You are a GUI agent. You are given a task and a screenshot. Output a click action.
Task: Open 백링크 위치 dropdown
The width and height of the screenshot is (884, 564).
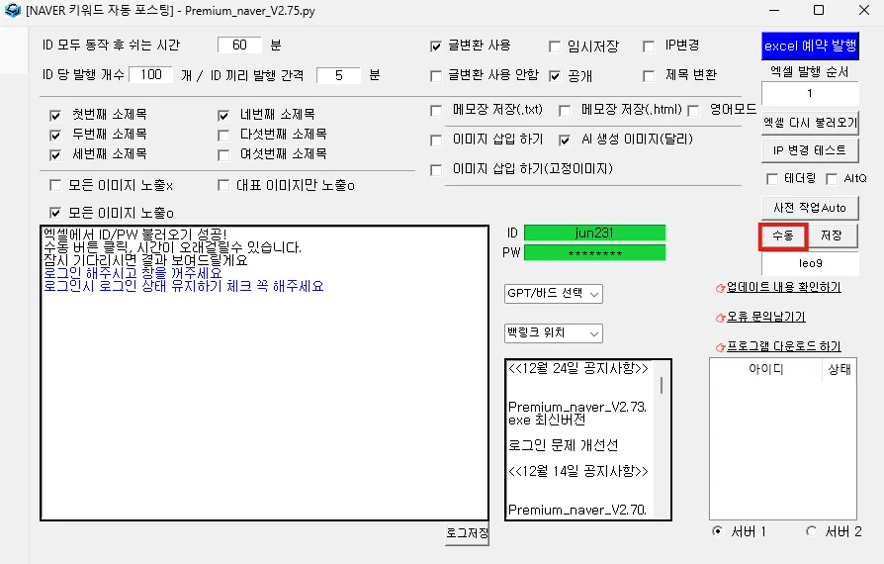554,333
